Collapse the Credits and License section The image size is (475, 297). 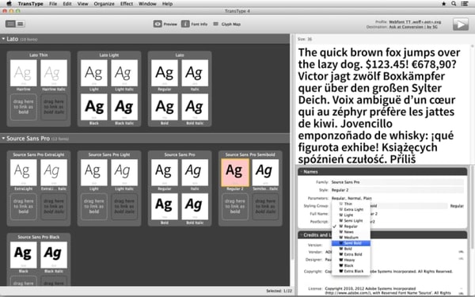[301, 235]
